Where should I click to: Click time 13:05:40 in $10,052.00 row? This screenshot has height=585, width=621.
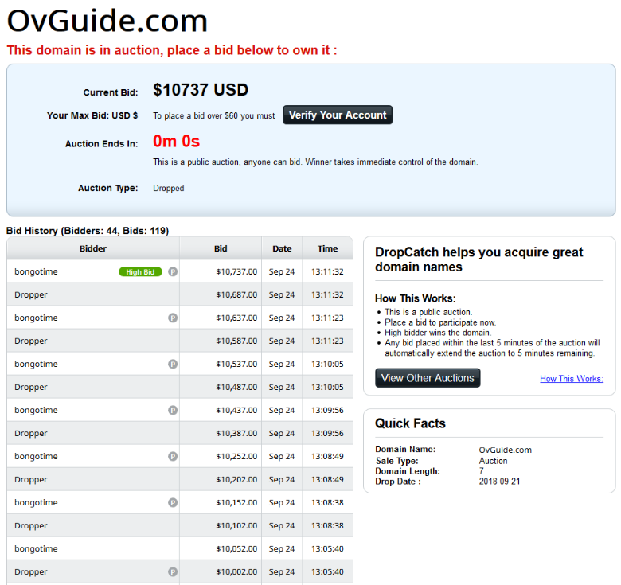click(x=327, y=549)
